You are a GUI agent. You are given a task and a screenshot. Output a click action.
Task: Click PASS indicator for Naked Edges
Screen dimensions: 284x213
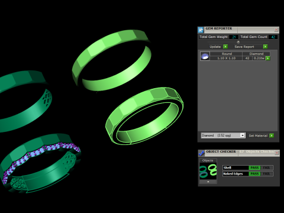(254, 174)
